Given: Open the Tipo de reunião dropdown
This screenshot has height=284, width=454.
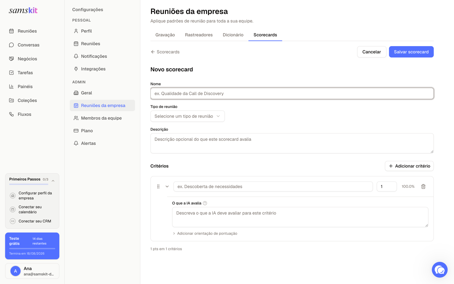Looking at the screenshot, I should click(188, 116).
